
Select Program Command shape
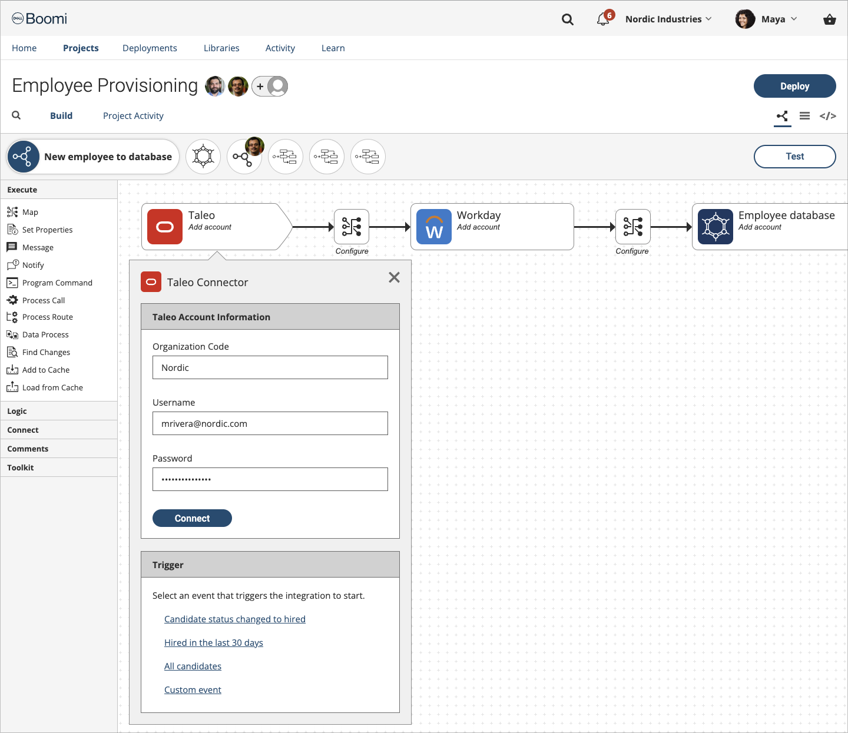(49, 283)
